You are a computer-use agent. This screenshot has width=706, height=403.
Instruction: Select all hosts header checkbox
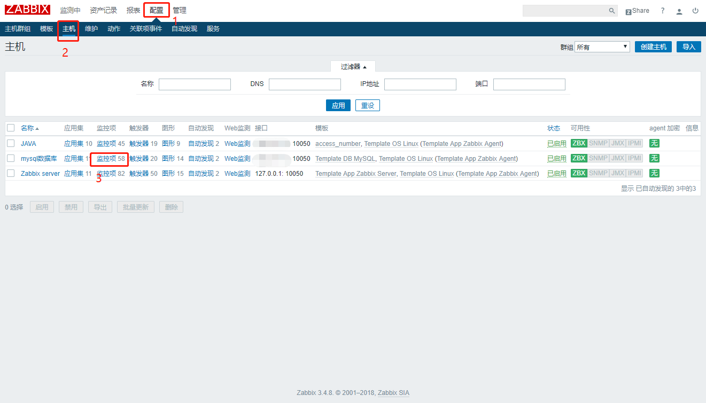click(x=11, y=128)
